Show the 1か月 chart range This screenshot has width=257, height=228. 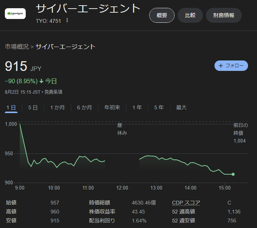click(x=57, y=108)
